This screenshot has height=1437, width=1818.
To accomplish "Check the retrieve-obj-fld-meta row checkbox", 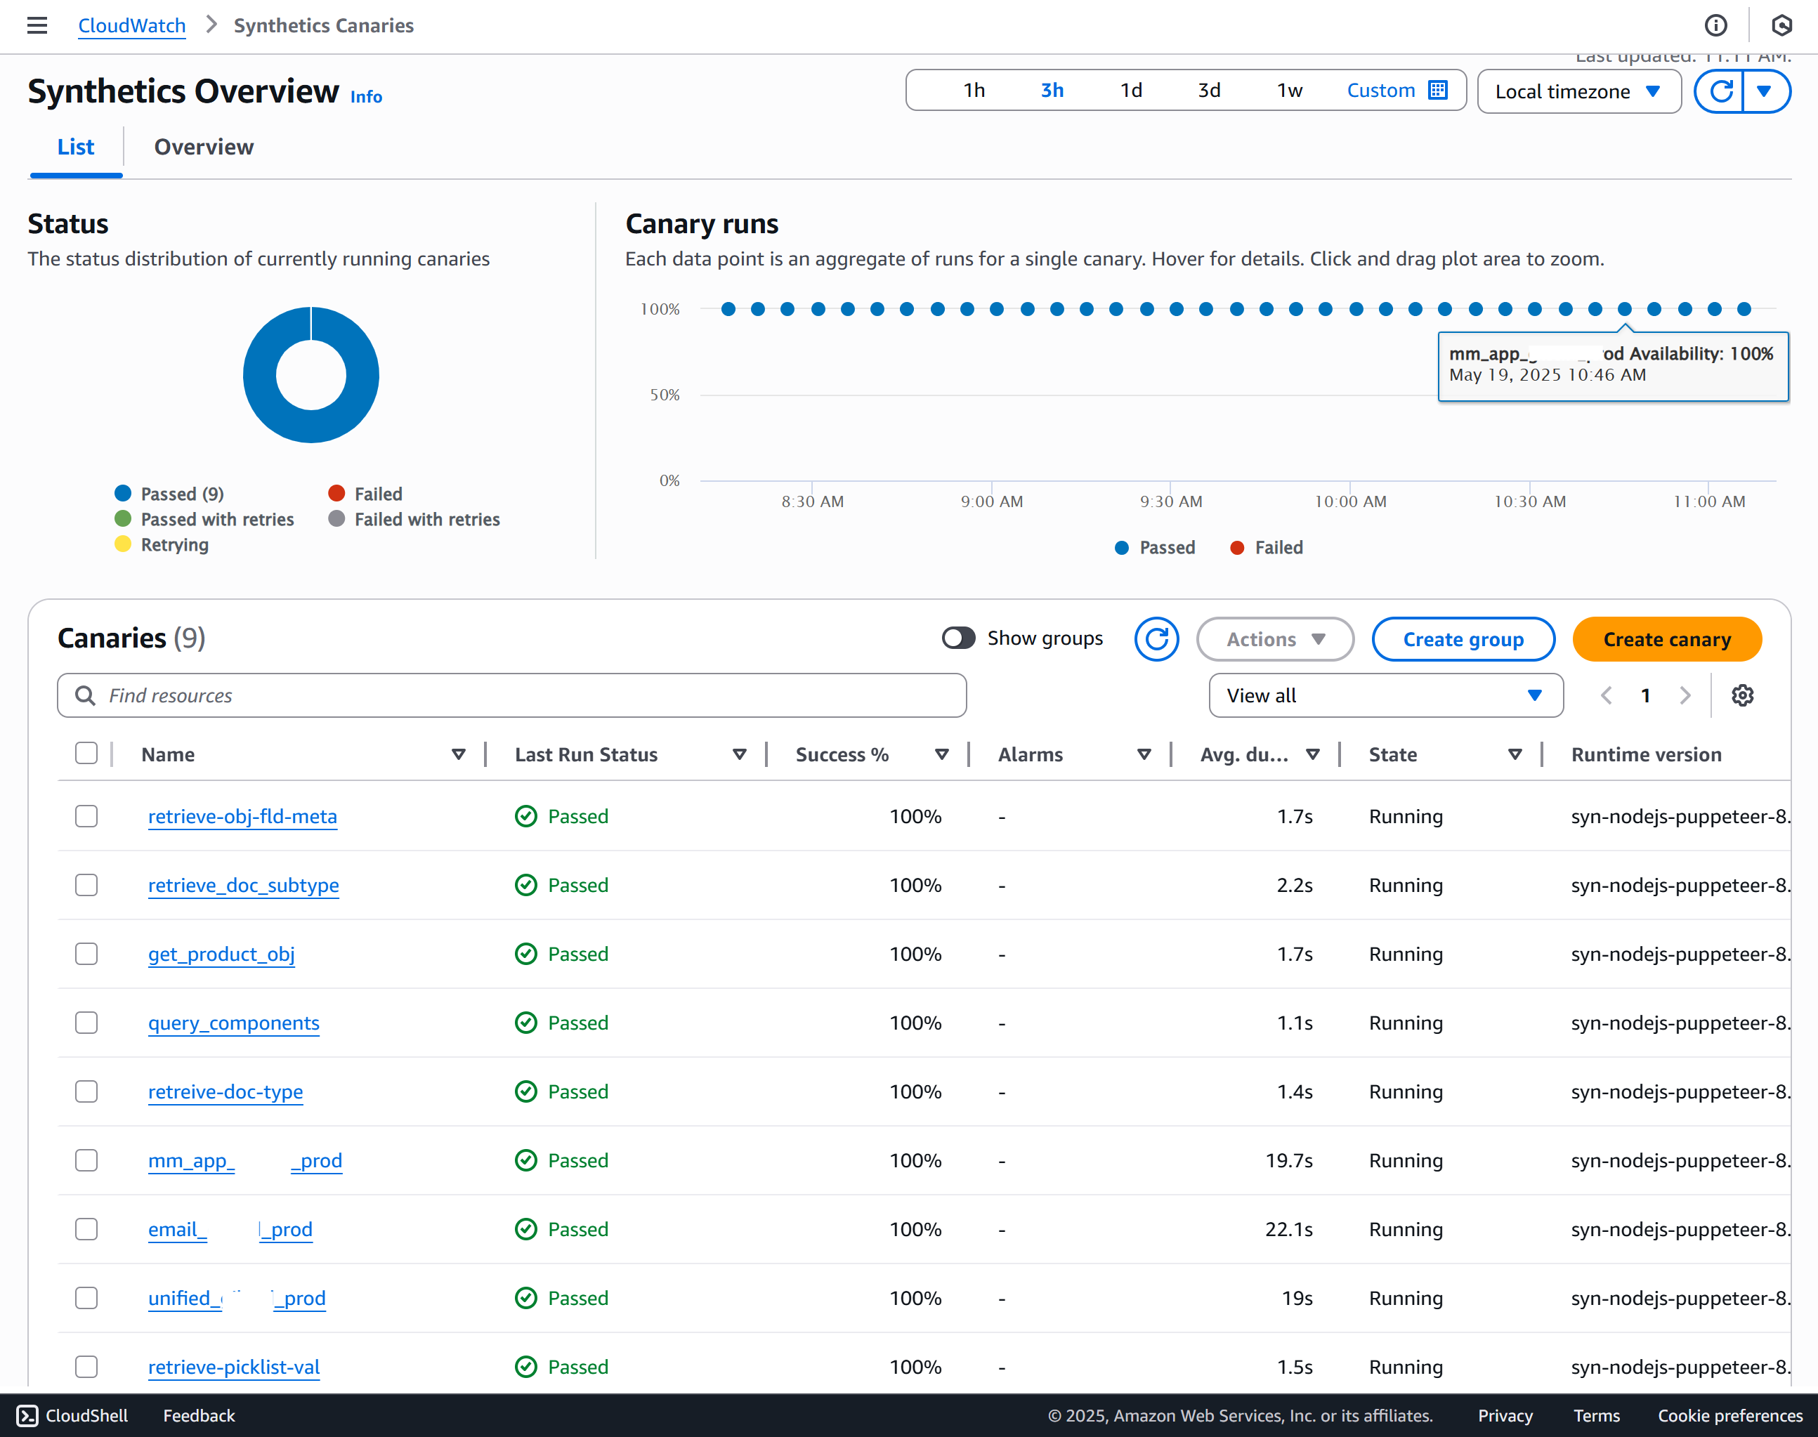I will (86, 815).
